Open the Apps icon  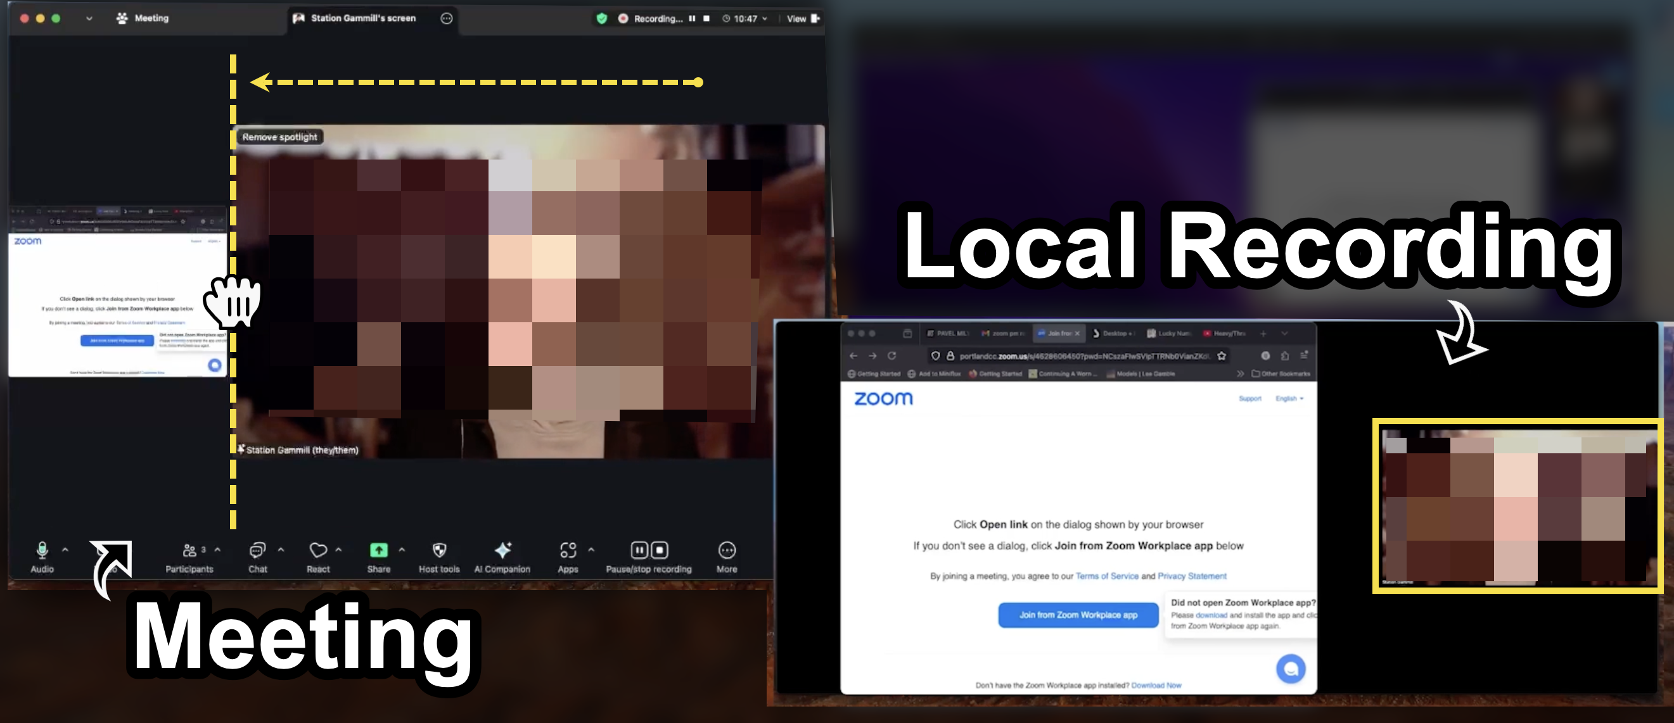[568, 551]
